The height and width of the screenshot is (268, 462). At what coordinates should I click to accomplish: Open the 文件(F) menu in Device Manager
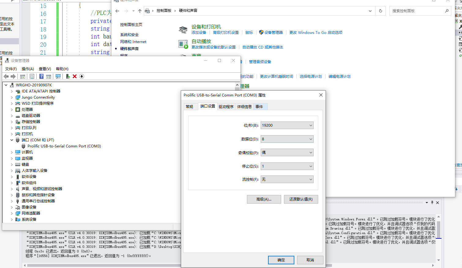[11, 69]
